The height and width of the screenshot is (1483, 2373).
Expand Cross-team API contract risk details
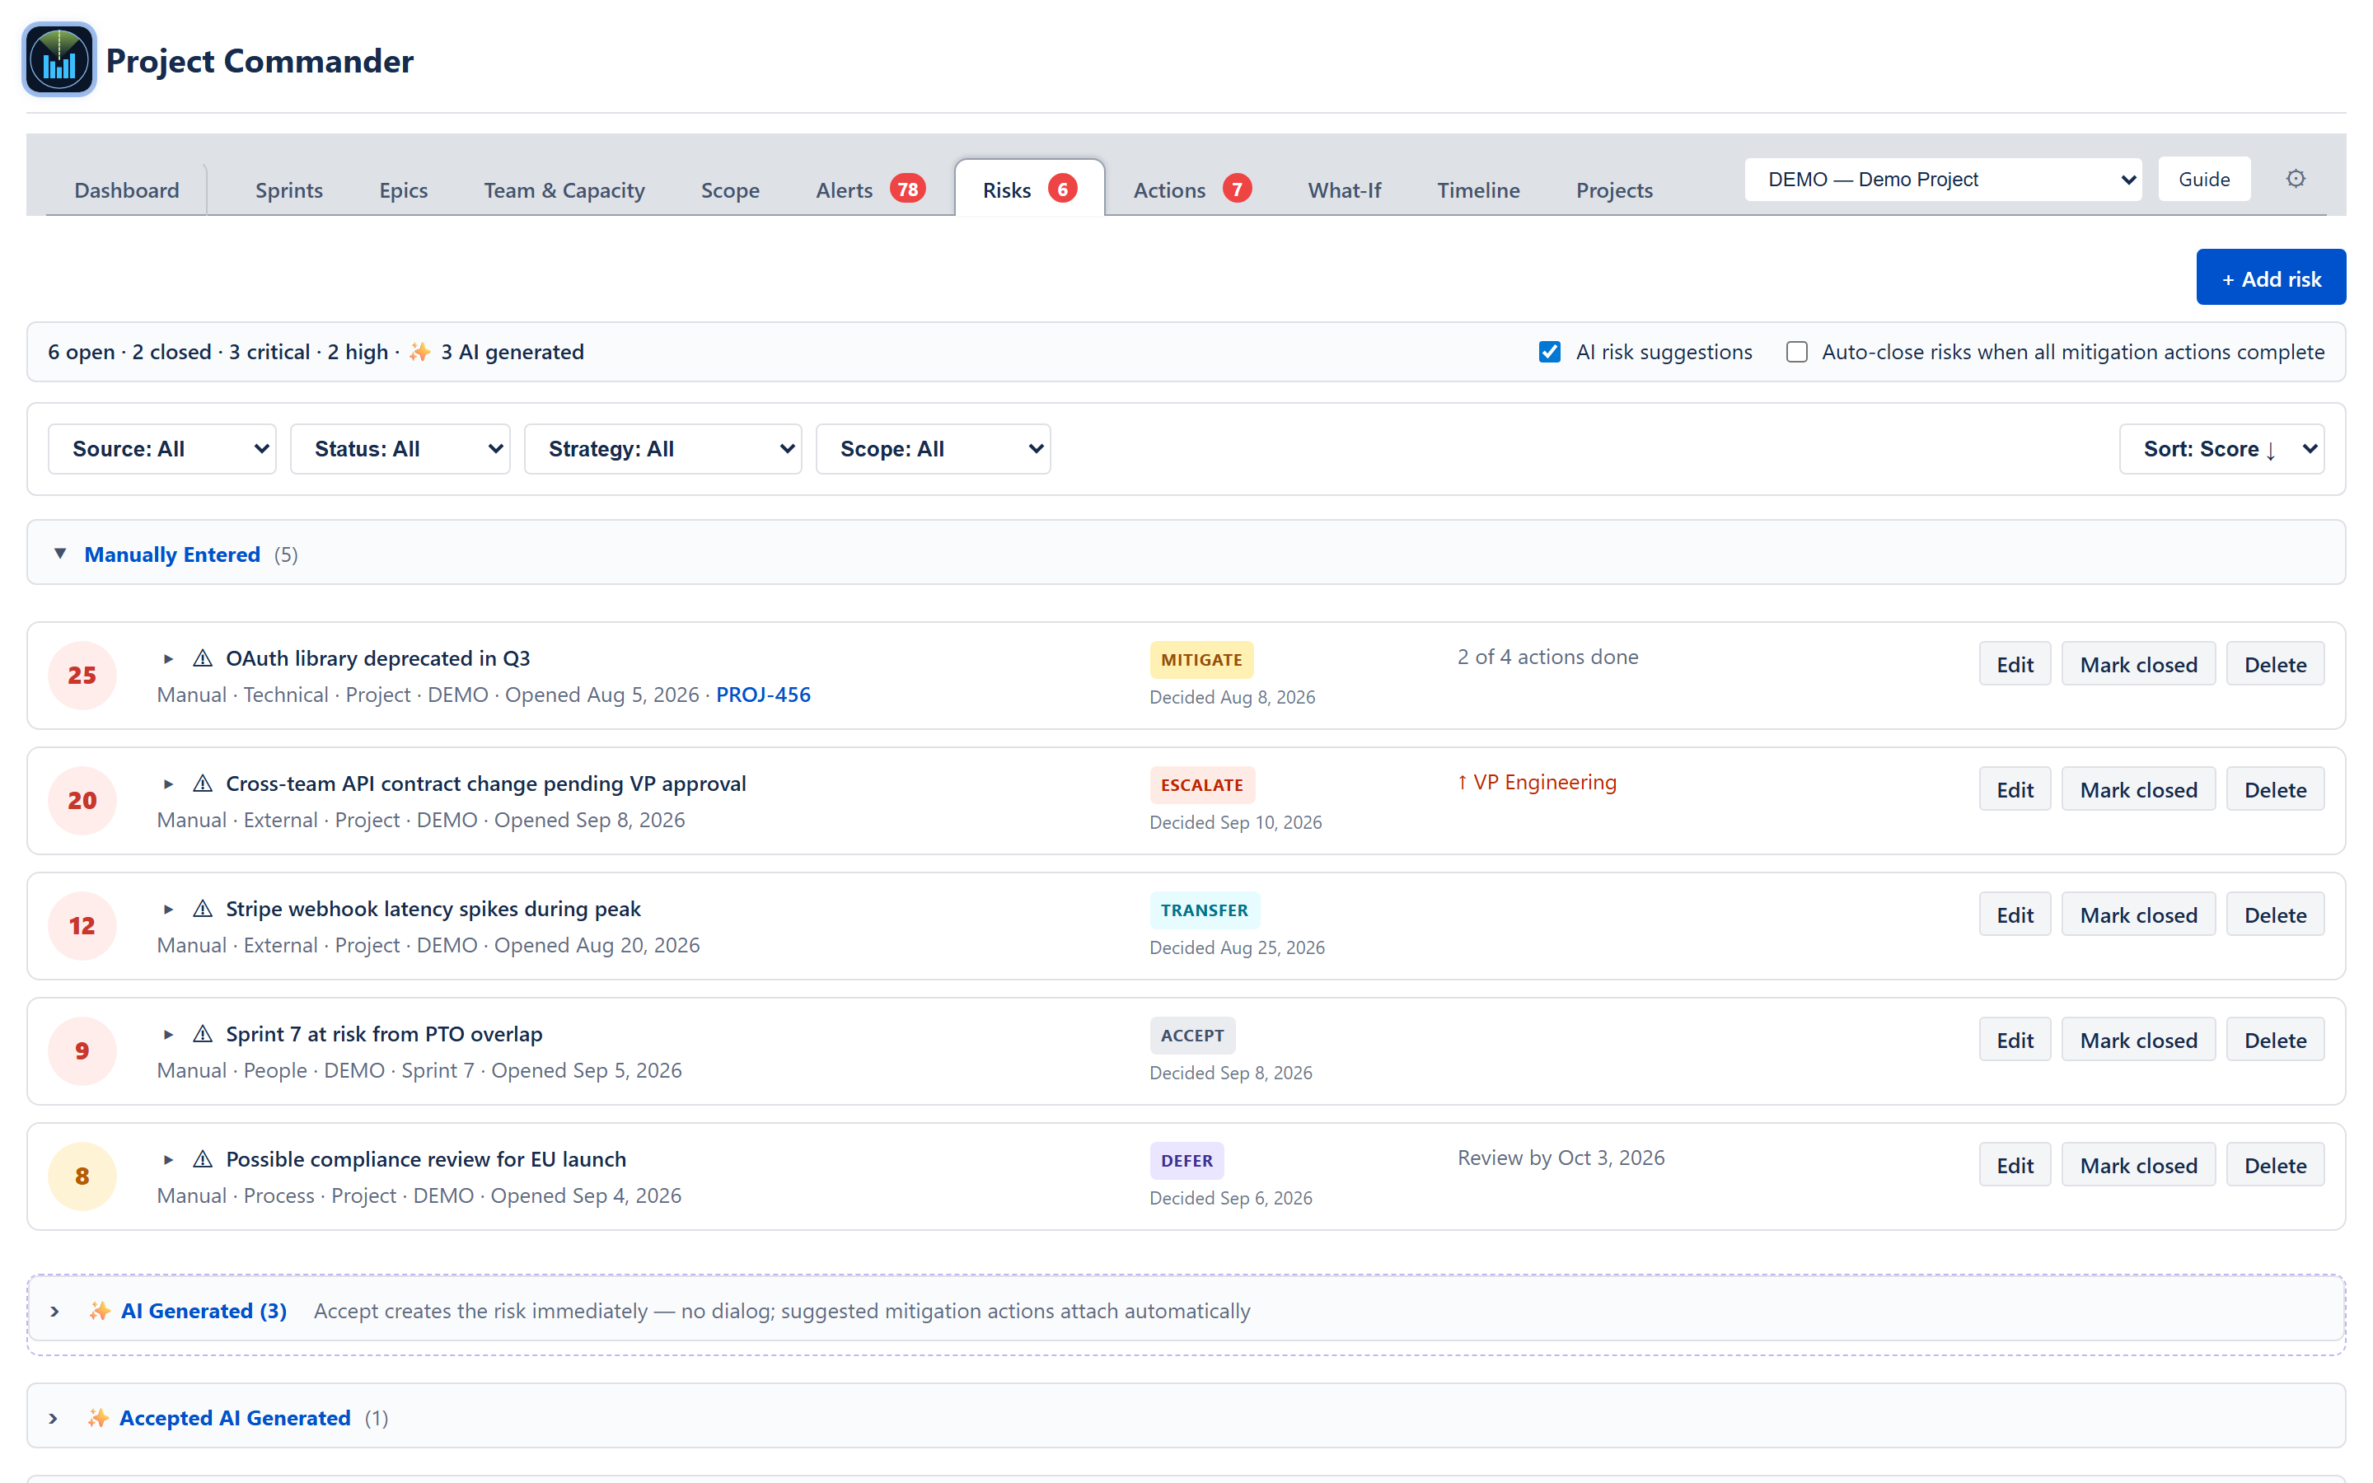168,784
